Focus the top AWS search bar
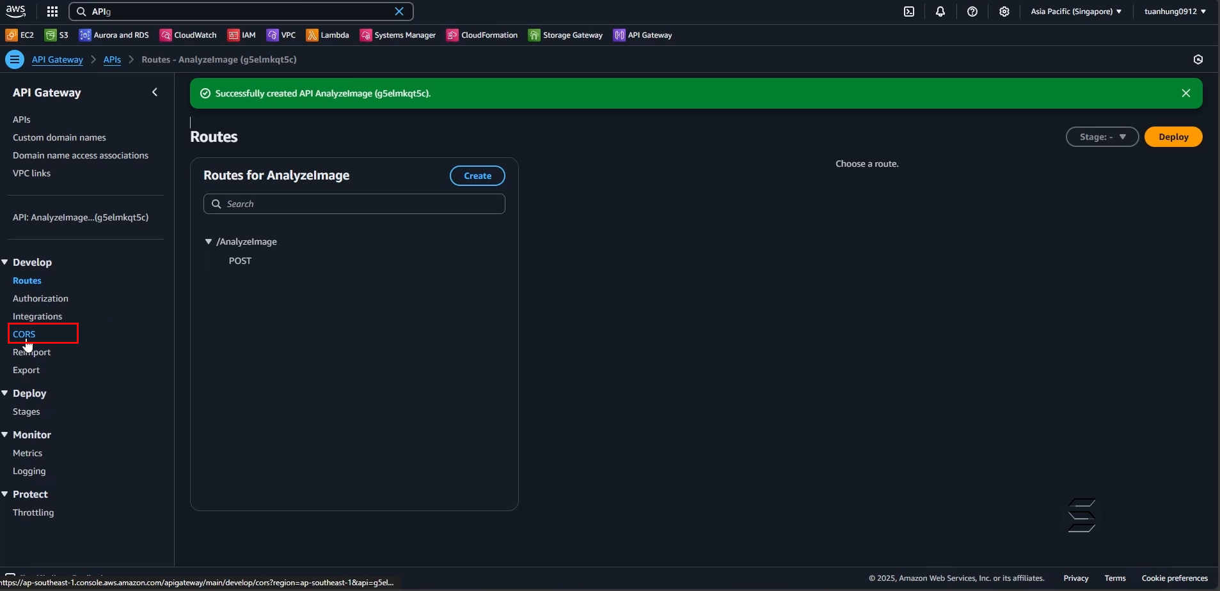This screenshot has width=1220, height=591. tap(241, 12)
